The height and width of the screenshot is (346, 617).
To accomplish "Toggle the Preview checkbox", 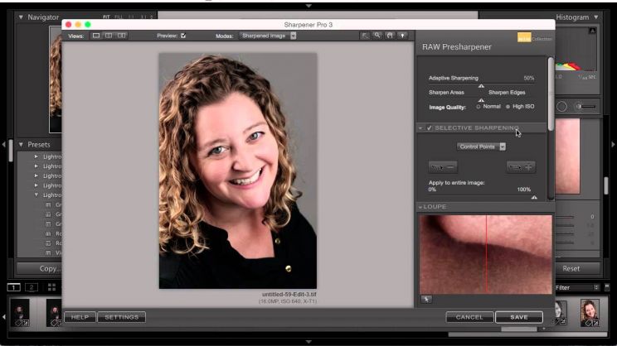I will click(x=183, y=36).
